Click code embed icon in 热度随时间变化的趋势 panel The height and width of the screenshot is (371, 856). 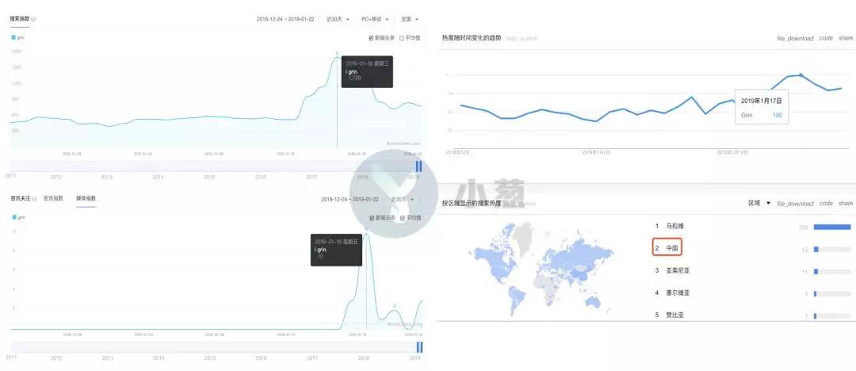(826, 38)
